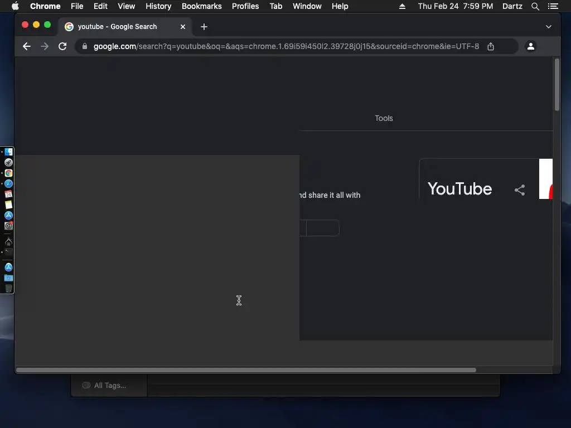This screenshot has height=428, width=571.
Task: Open Spotlight search magnifier
Action: pos(535,6)
